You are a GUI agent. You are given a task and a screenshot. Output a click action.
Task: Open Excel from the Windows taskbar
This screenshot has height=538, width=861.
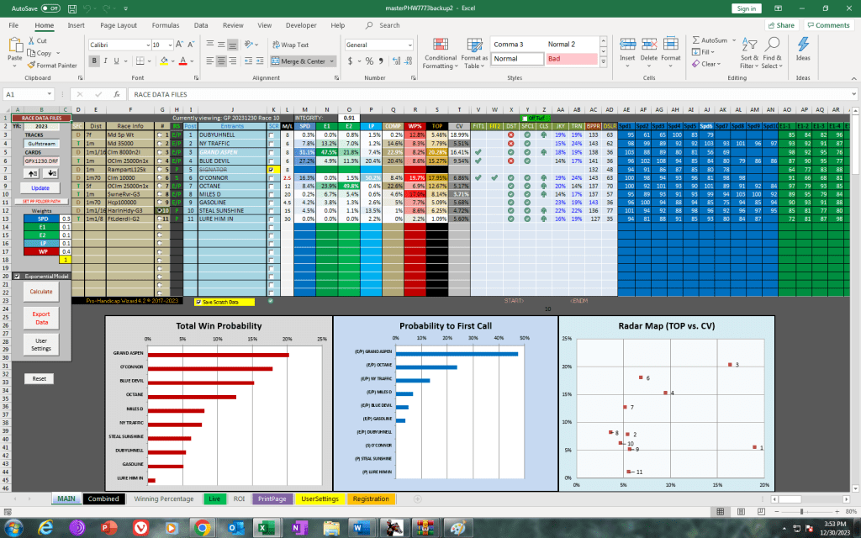[x=262, y=527]
